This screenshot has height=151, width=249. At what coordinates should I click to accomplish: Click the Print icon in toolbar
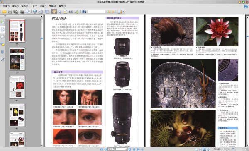22,12
